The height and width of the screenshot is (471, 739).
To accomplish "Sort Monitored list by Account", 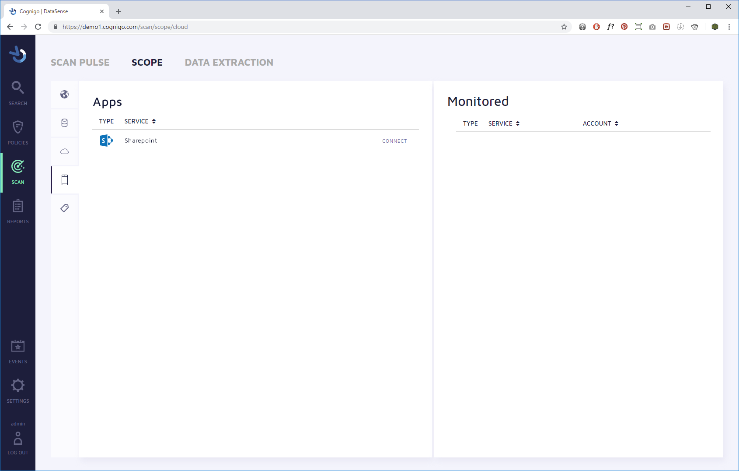I will (600, 123).
